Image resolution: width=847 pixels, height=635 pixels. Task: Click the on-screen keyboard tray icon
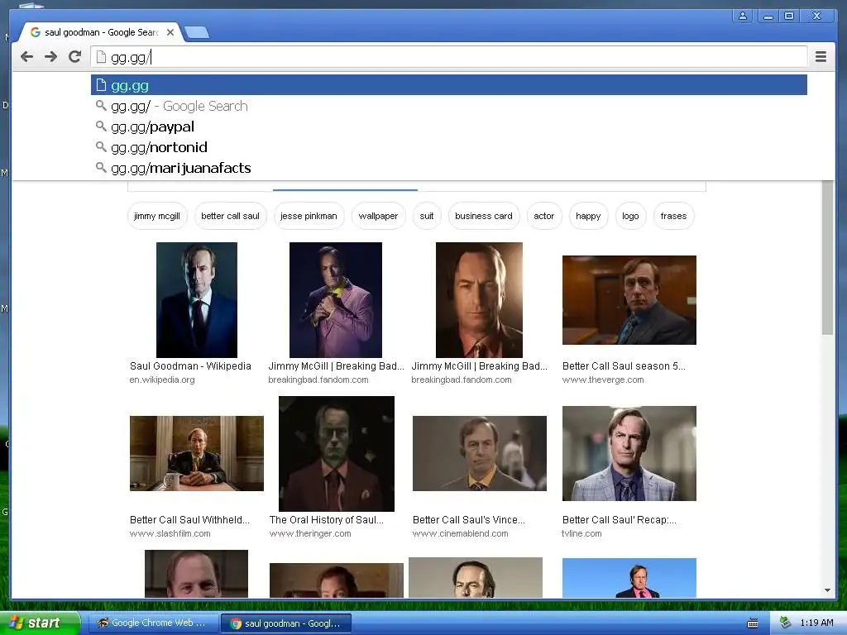753,623
